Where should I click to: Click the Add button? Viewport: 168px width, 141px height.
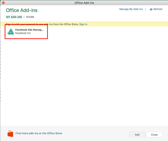[137, 135]
